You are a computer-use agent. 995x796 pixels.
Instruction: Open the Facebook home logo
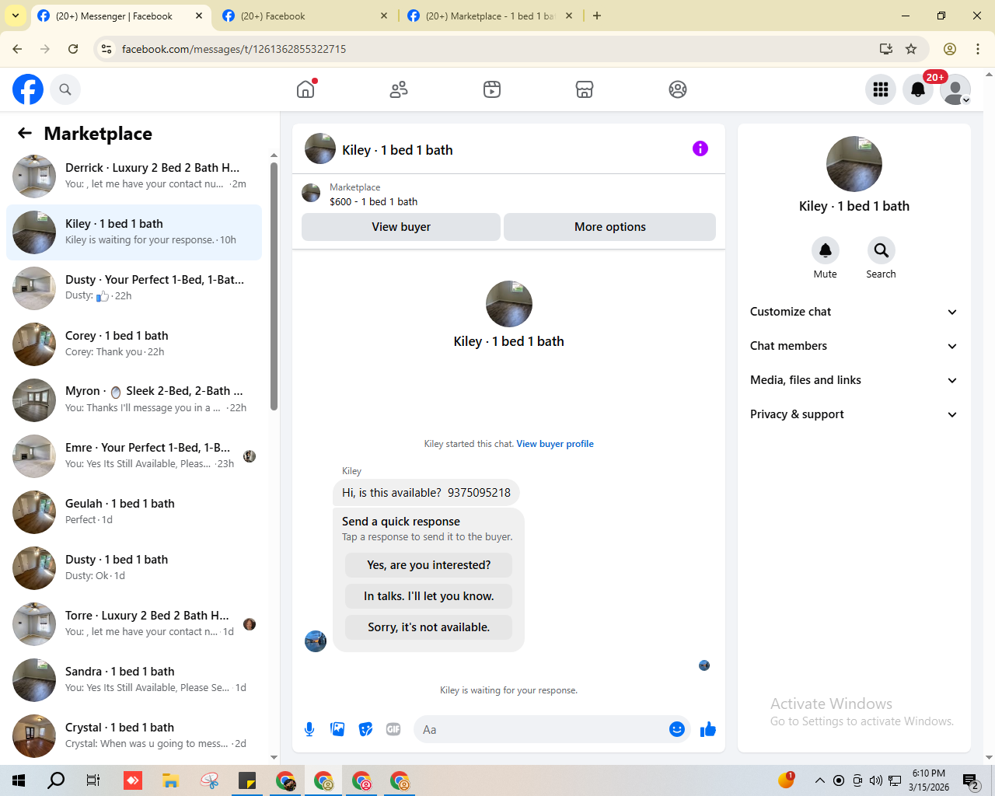tap(28, 89)
